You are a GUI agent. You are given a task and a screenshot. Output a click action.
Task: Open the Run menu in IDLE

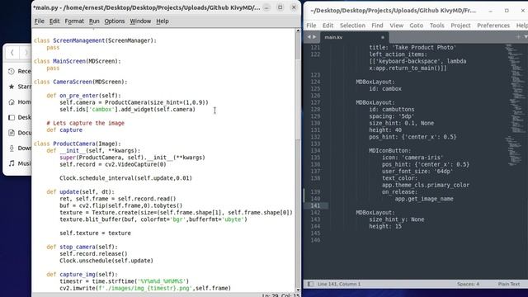94,21
